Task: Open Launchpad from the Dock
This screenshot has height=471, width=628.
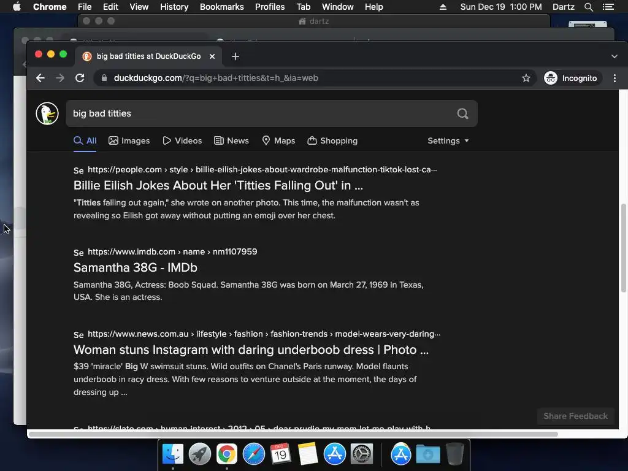Action: pos(200,454)
